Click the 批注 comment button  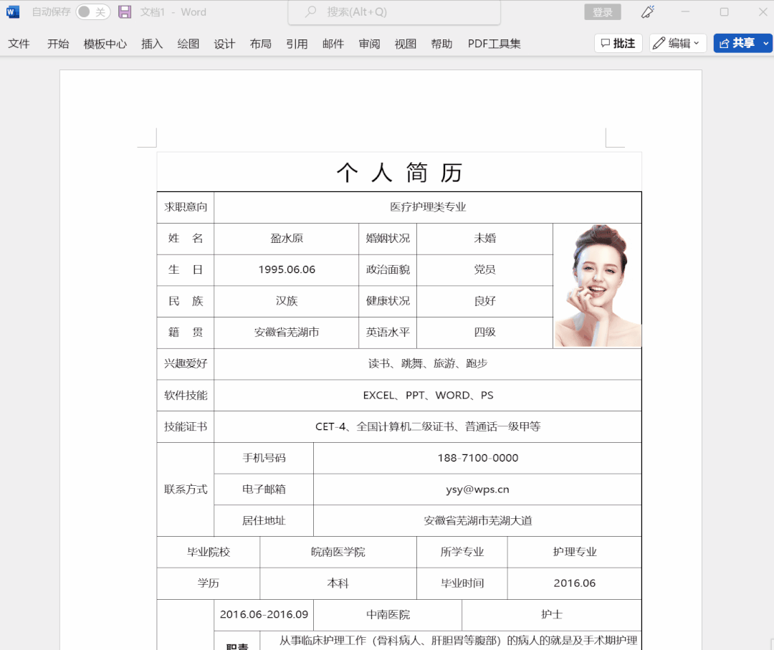click(x=618, y=43)
